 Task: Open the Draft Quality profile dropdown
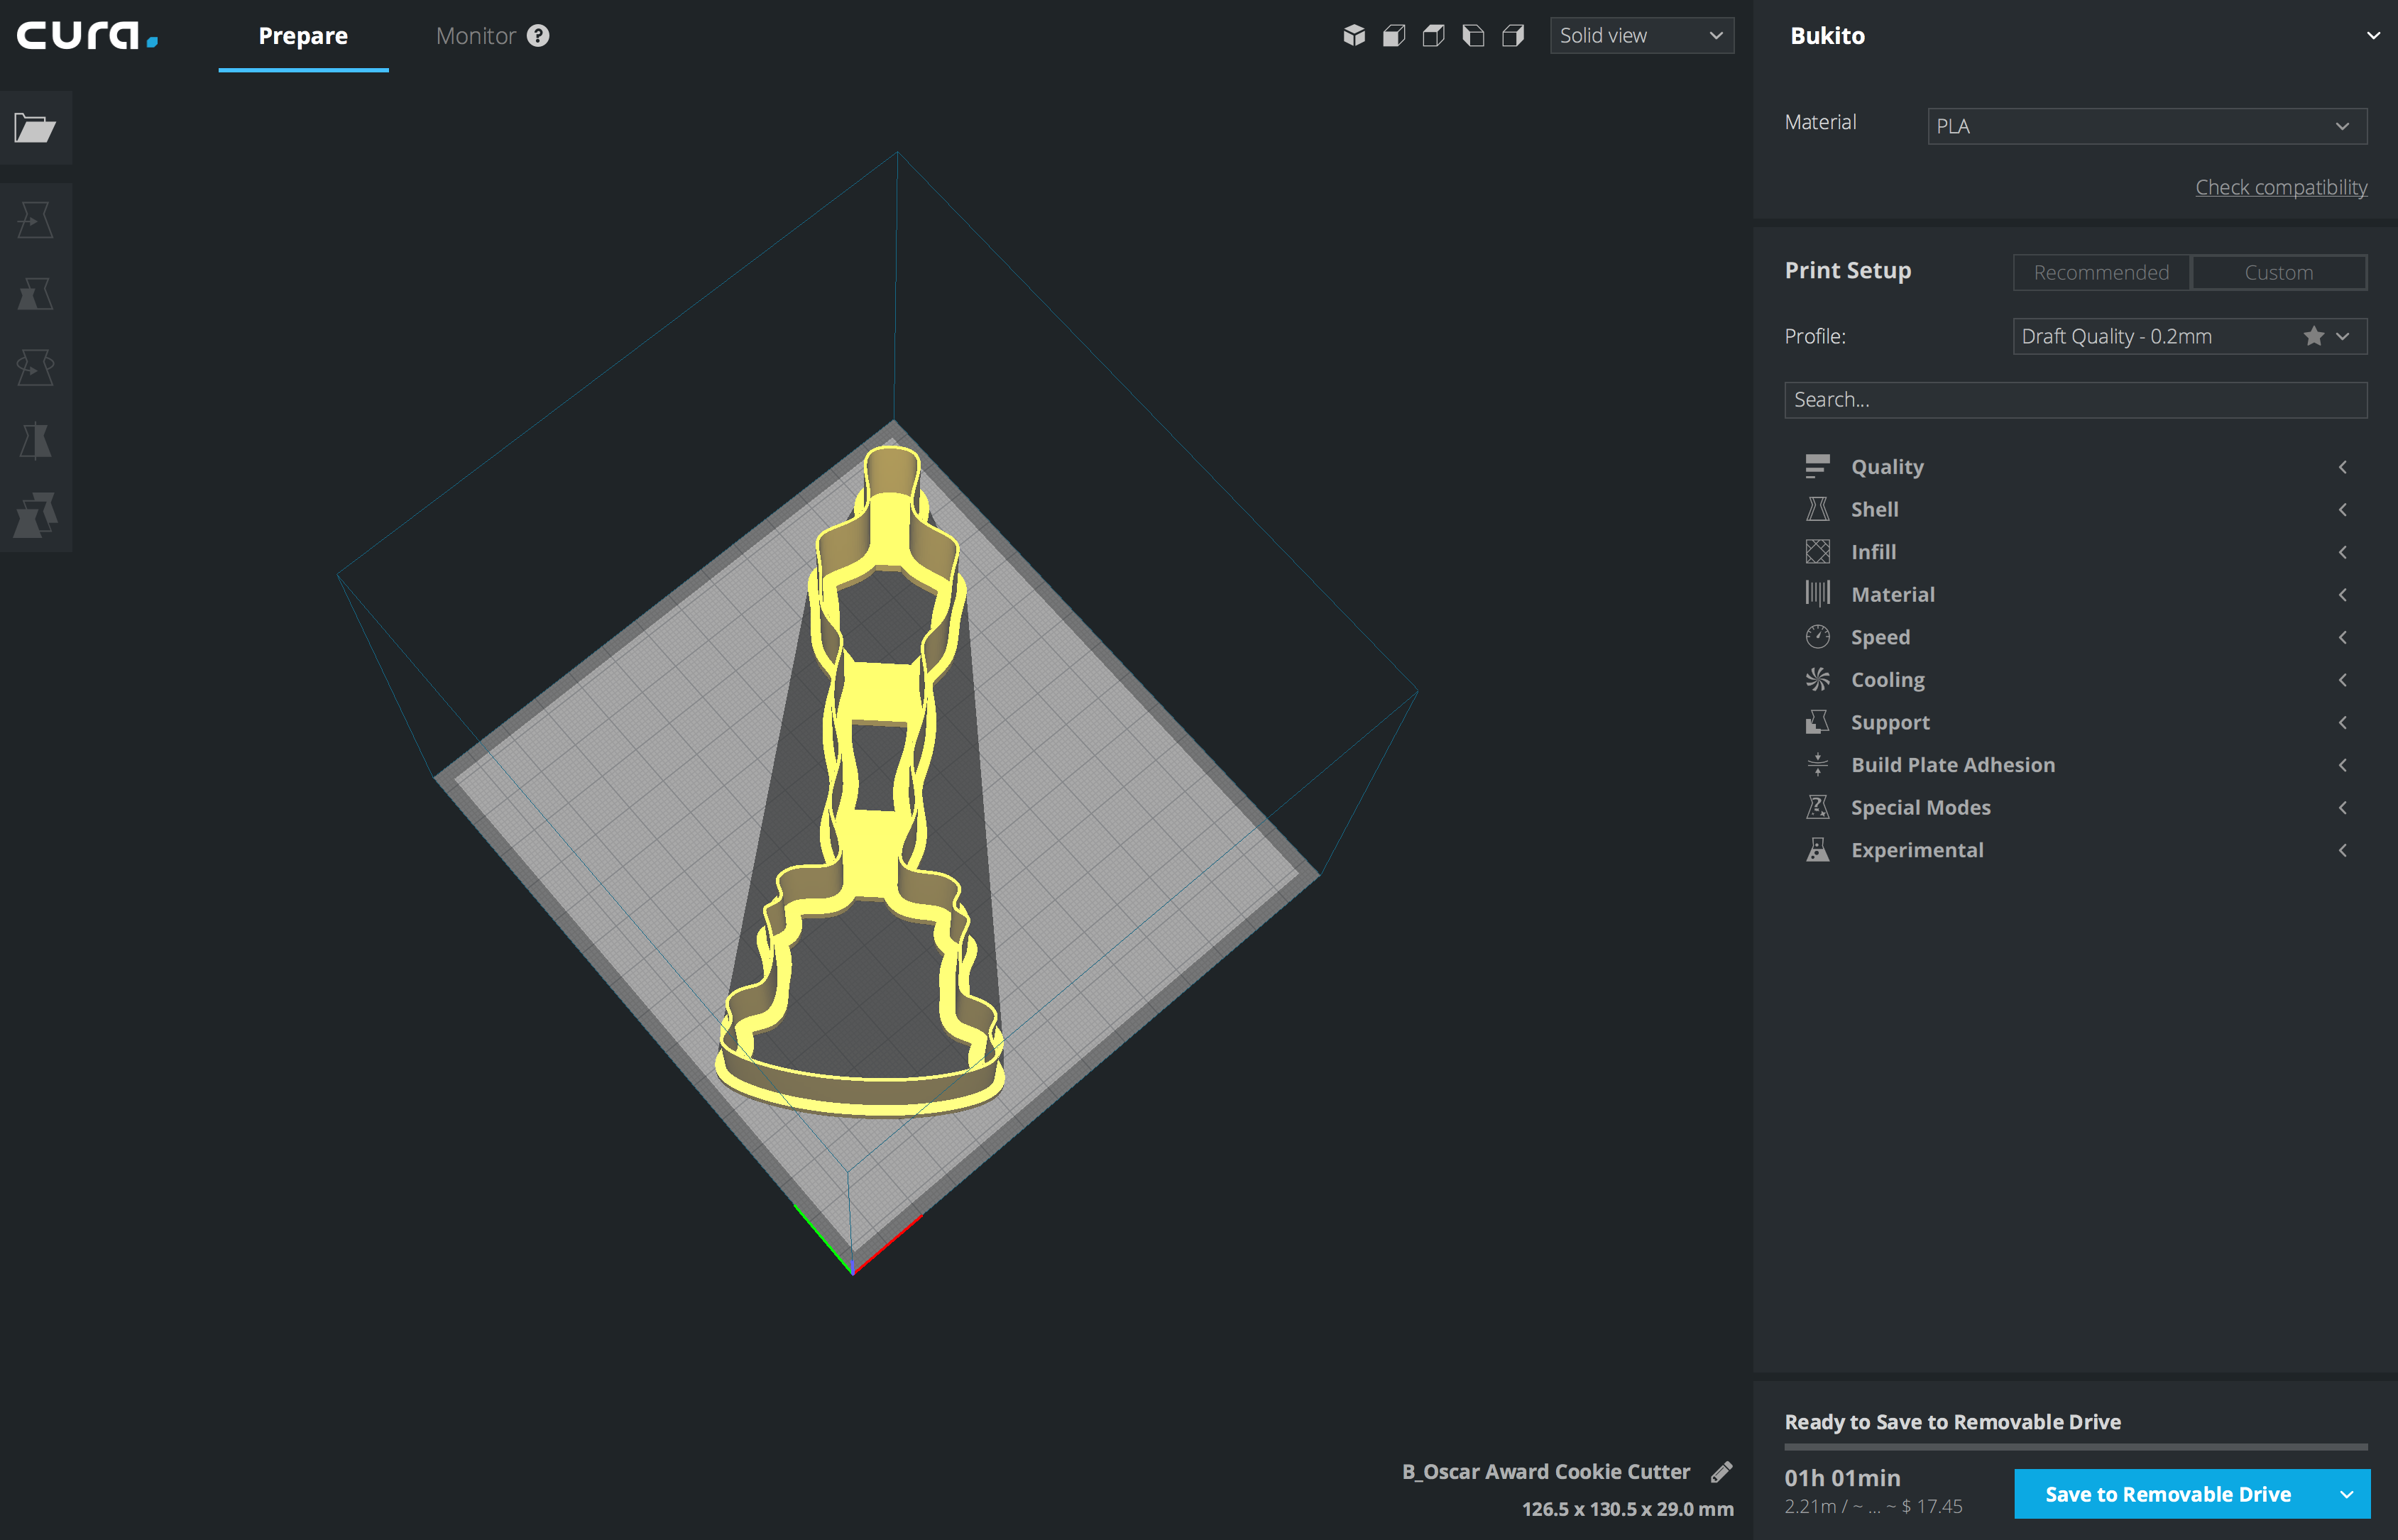pyautogui.click(x=2189, y=336)
